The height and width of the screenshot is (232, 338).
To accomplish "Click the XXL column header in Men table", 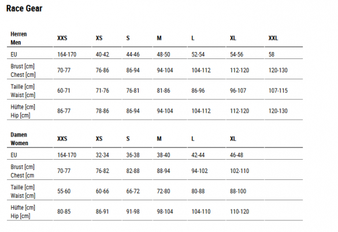I will pos(273,38).
